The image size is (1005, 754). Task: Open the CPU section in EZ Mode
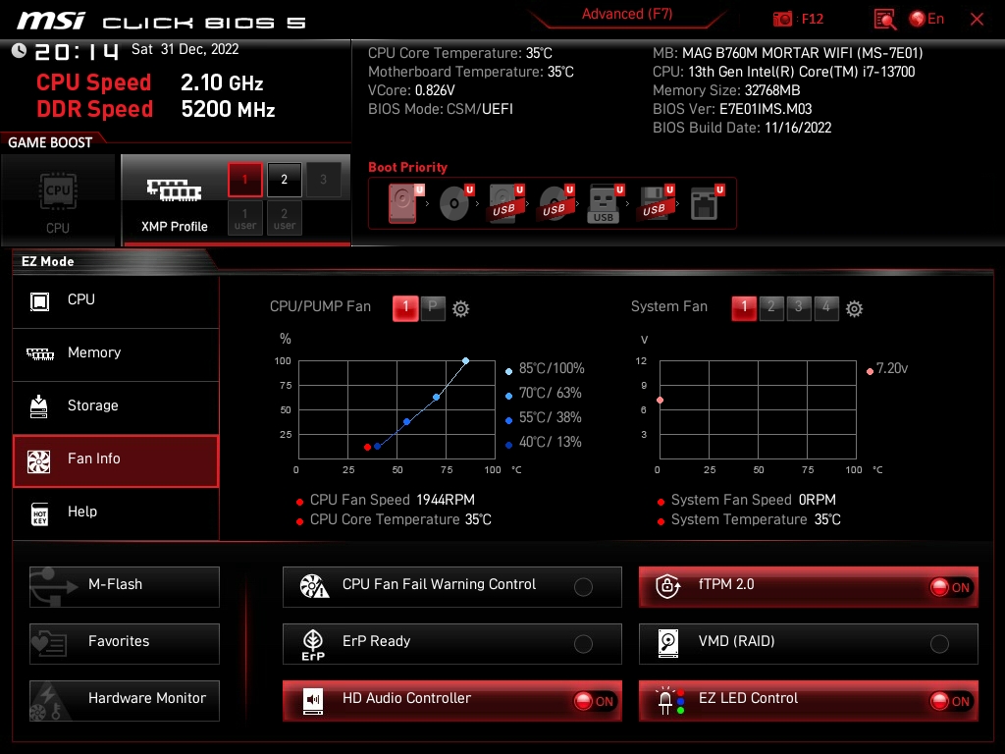[116, 300]
